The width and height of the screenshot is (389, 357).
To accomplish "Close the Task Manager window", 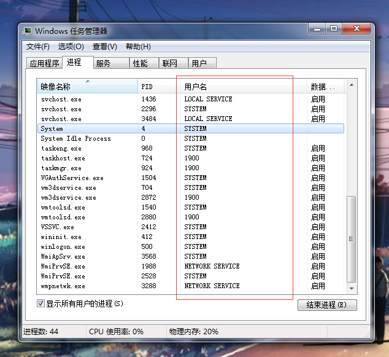I will tap(356, 29).
